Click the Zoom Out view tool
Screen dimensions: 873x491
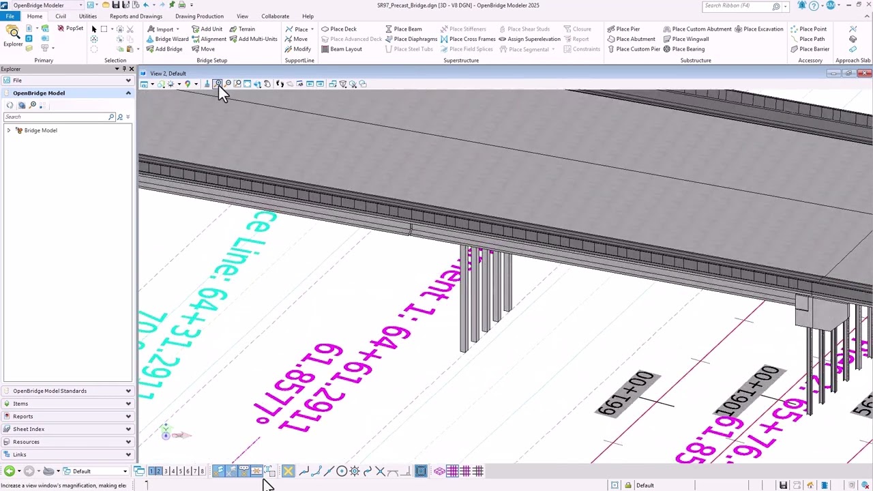pos(228,84)
